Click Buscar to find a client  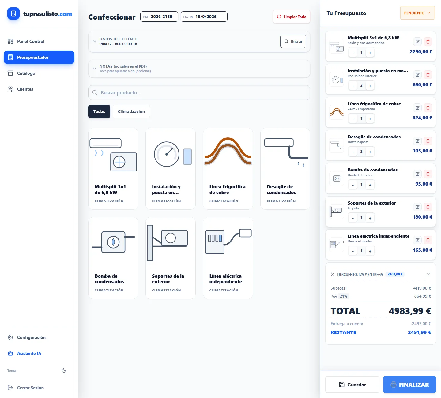(x=293, y=41)
